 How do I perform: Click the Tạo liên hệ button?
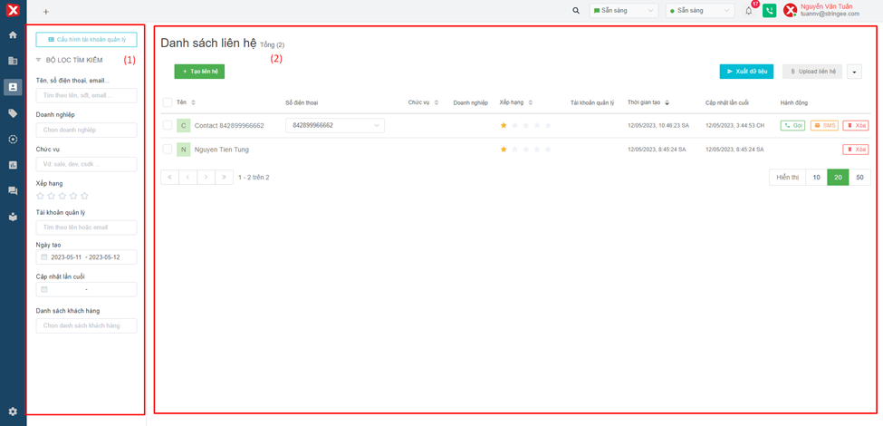199,72
